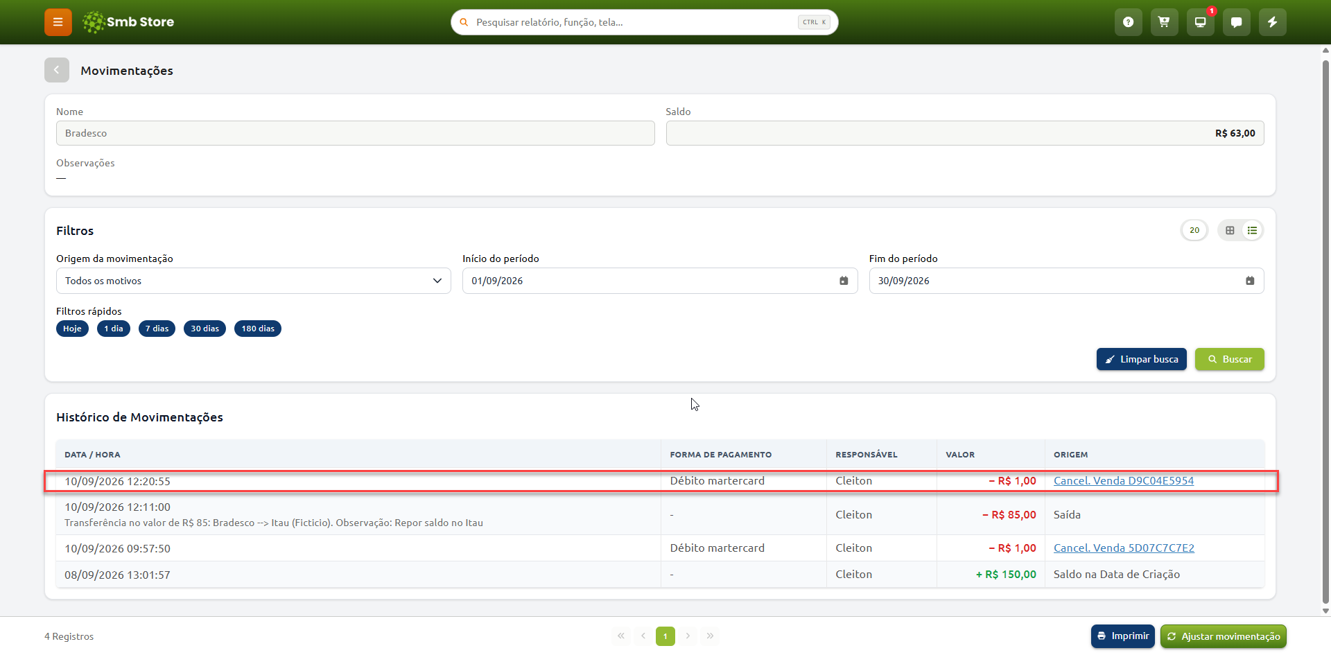Viewport: 1331px width, 655px height.
Task: Apply the 180 dias quick filter
Action: click(x=258, y=329)
